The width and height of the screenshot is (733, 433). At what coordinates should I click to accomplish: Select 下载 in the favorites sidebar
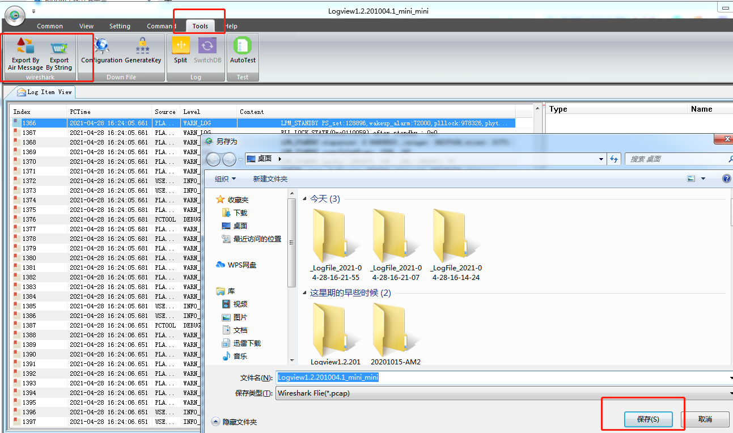point(240,213)
